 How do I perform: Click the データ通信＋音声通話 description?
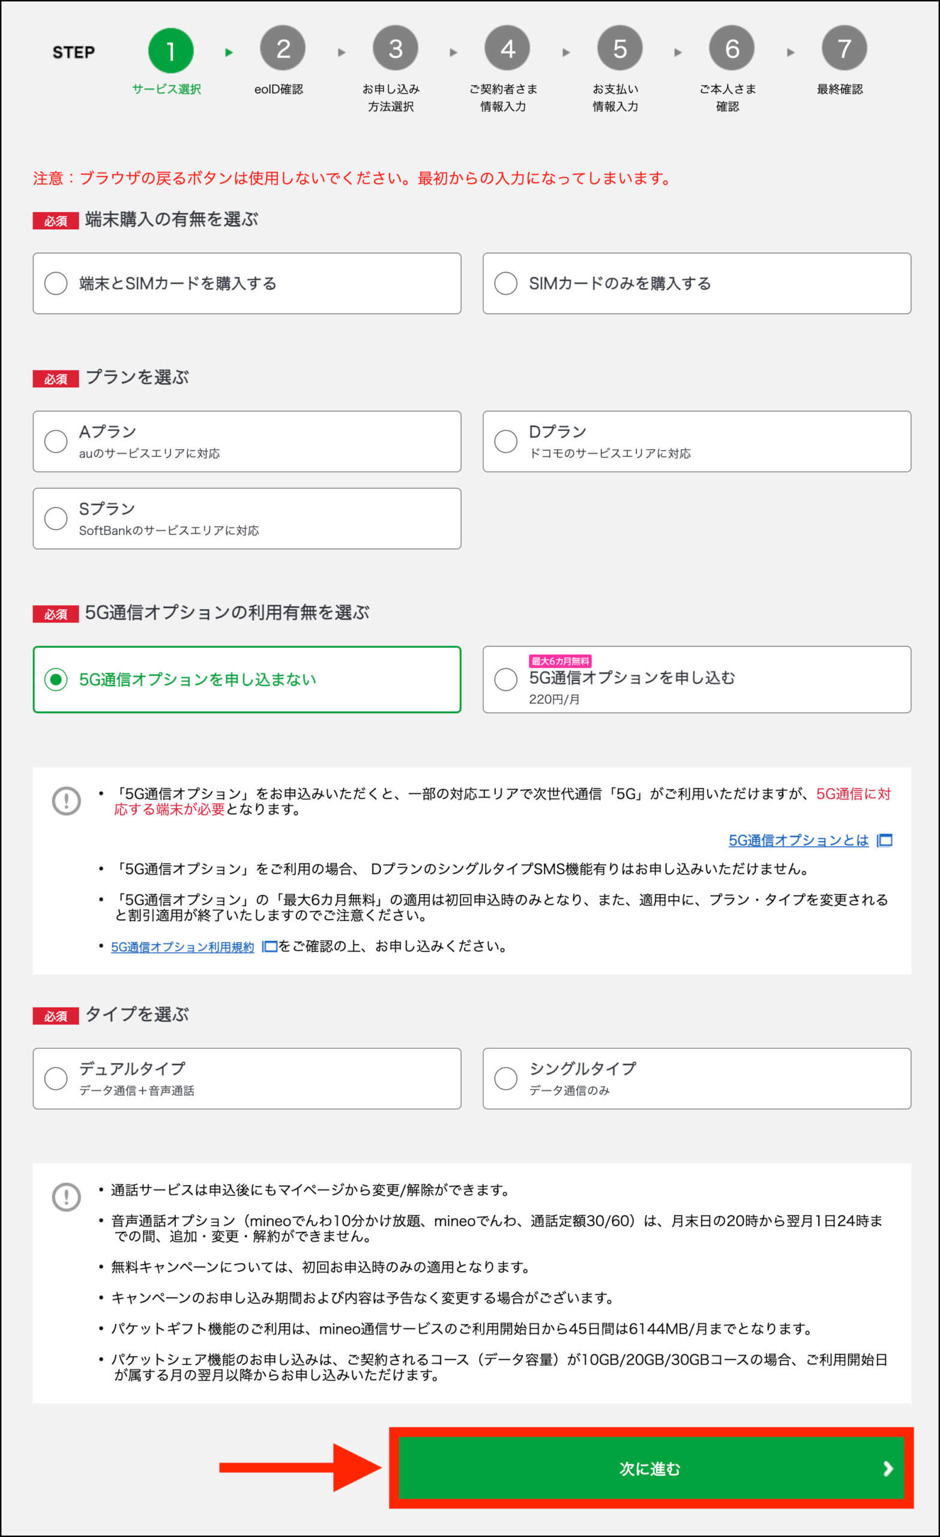coord(137,1090)
